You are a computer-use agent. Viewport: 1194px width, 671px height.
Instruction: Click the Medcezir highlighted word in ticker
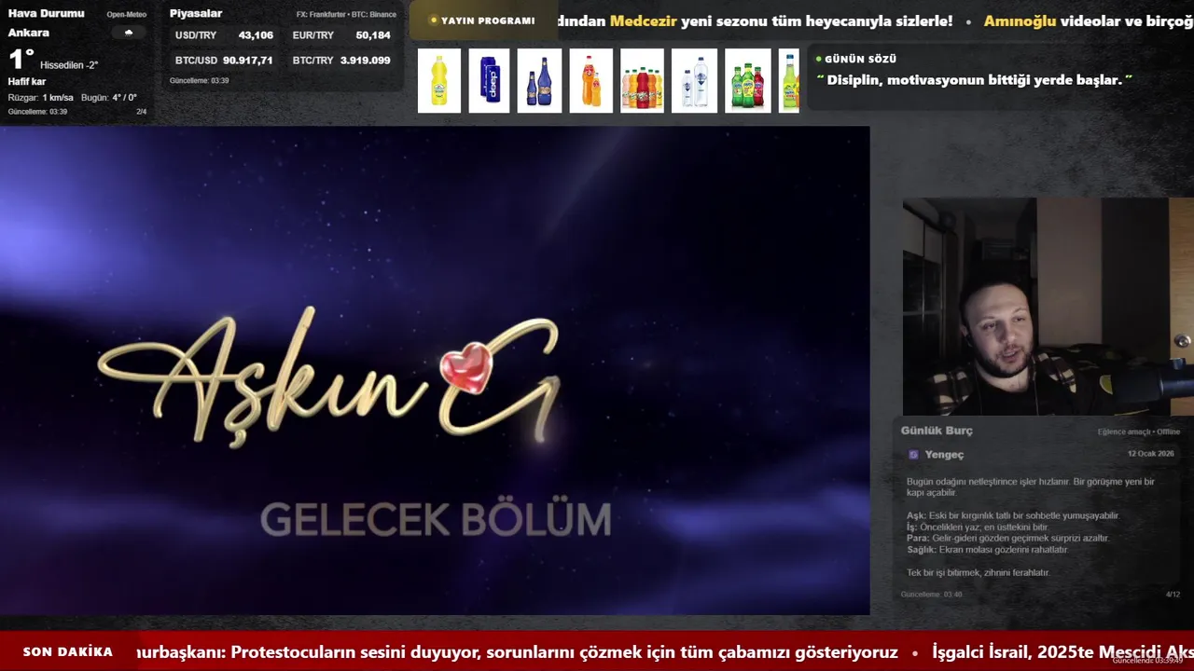click(x=644, y=21)
